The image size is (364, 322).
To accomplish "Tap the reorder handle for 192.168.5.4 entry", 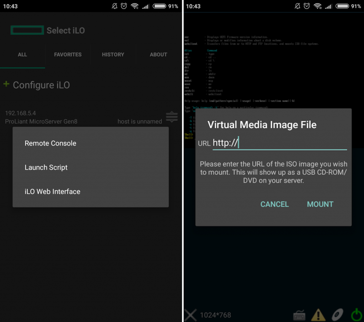I will click(172, 117).
